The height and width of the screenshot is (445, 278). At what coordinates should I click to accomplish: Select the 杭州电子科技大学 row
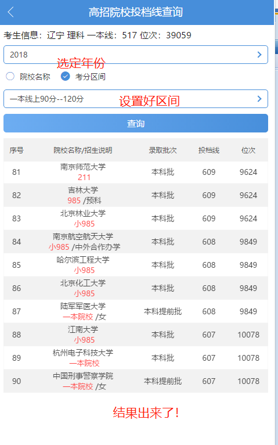[136, 358]
